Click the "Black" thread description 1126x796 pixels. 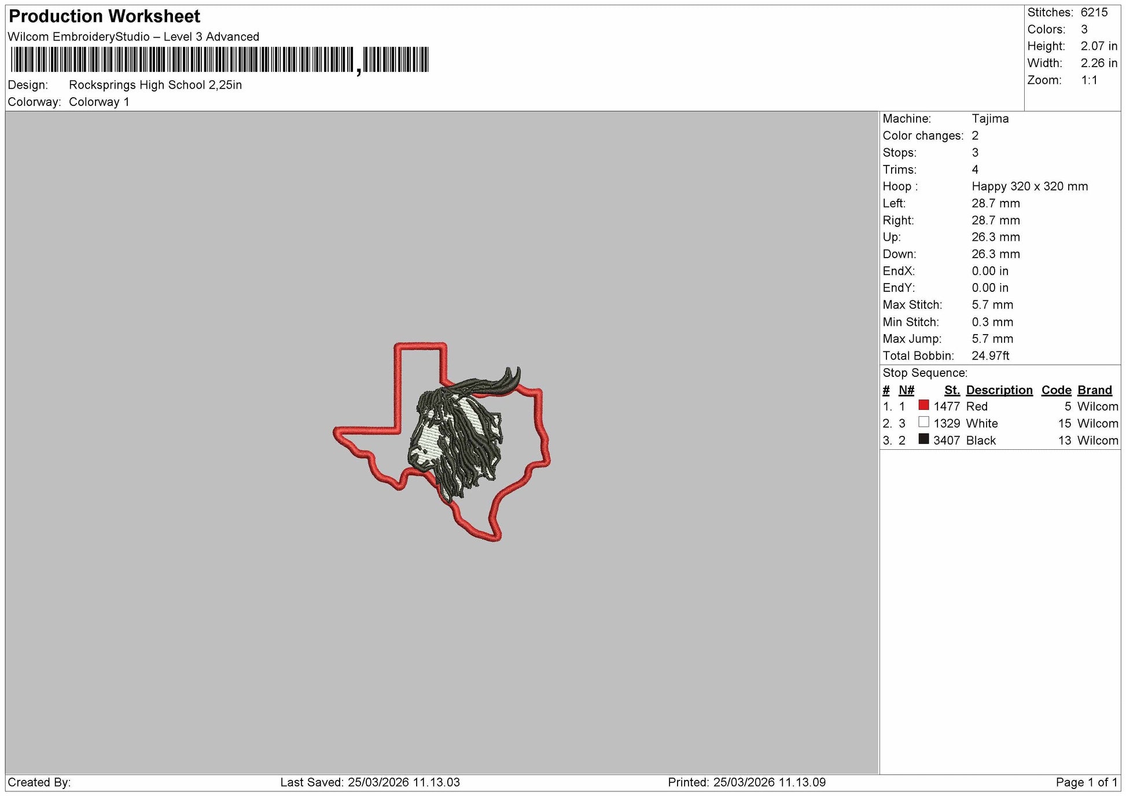[981, 441]
